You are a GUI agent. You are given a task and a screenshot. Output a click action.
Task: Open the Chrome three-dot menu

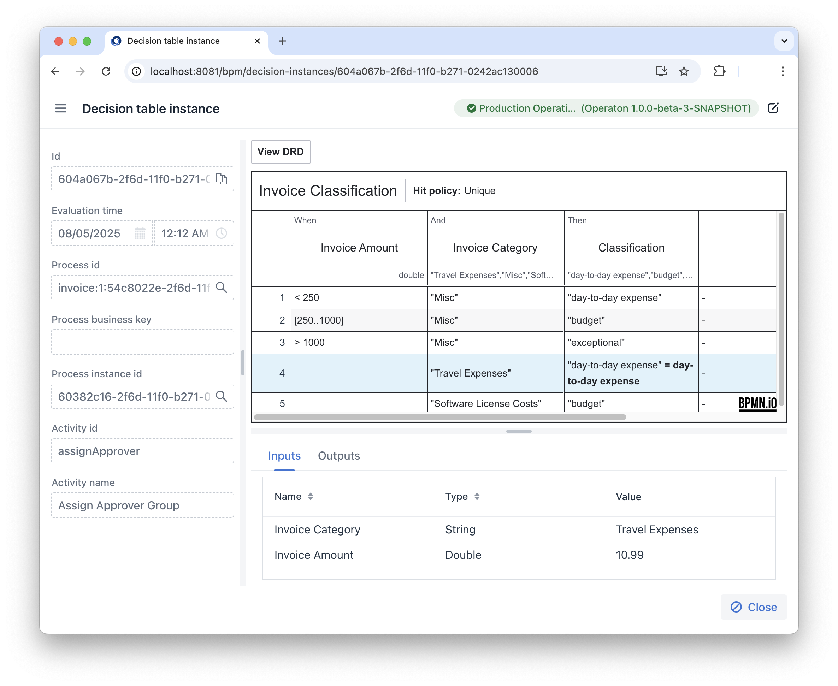tap(783, 71)
